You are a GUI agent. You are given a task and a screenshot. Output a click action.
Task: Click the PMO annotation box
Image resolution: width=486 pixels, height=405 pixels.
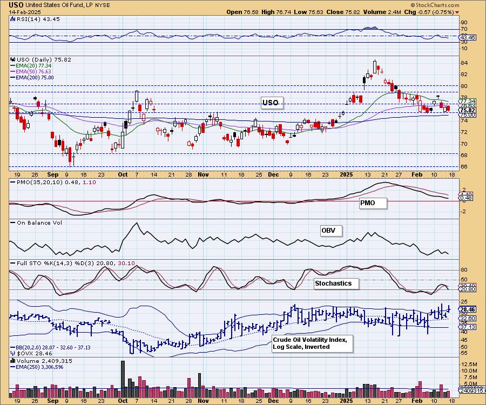pos(373,203)
